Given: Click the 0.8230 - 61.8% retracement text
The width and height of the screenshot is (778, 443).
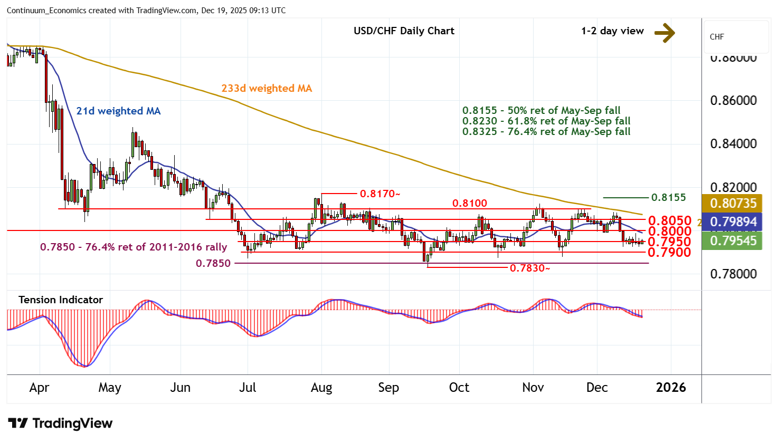Looking at the screenshot, I should coord(546,121).
